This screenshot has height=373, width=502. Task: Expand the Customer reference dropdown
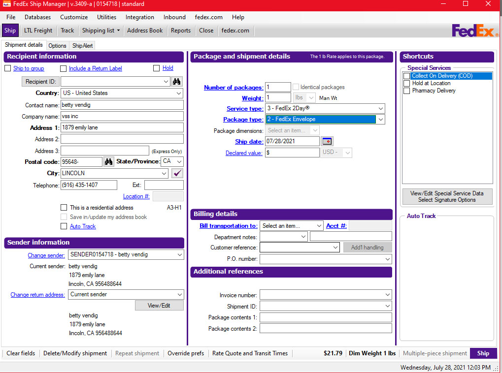(x=335, y=248)
